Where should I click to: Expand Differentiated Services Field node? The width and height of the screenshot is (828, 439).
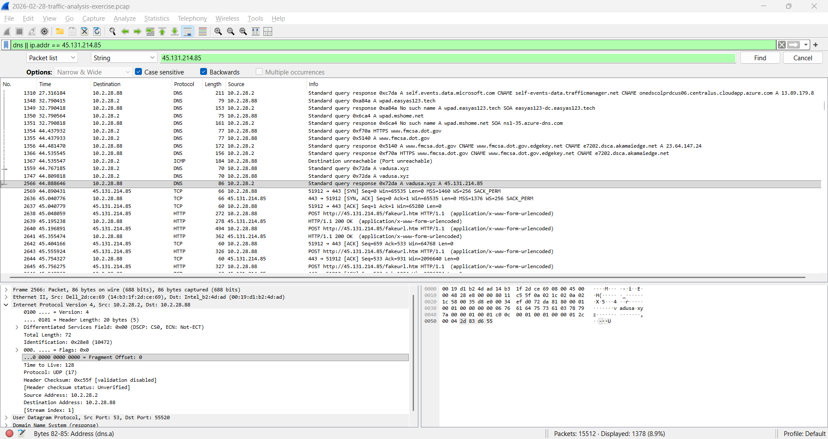[x=17, y=327]
